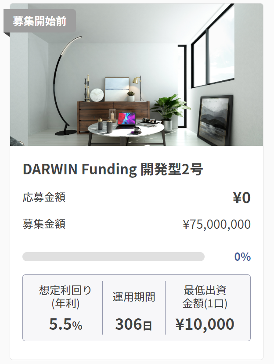The width and height of the screenshot is (274, 364).
Task: Click the 運用期間 heading
Action: tap(134, 297)
